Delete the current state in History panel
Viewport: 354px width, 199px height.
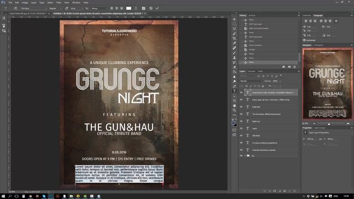294,67
